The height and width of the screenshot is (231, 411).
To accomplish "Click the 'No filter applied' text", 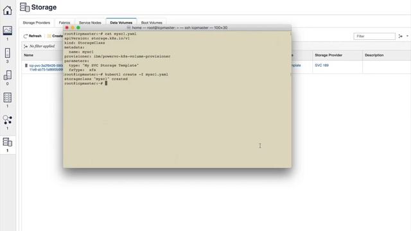I will [x=42, y=46].
